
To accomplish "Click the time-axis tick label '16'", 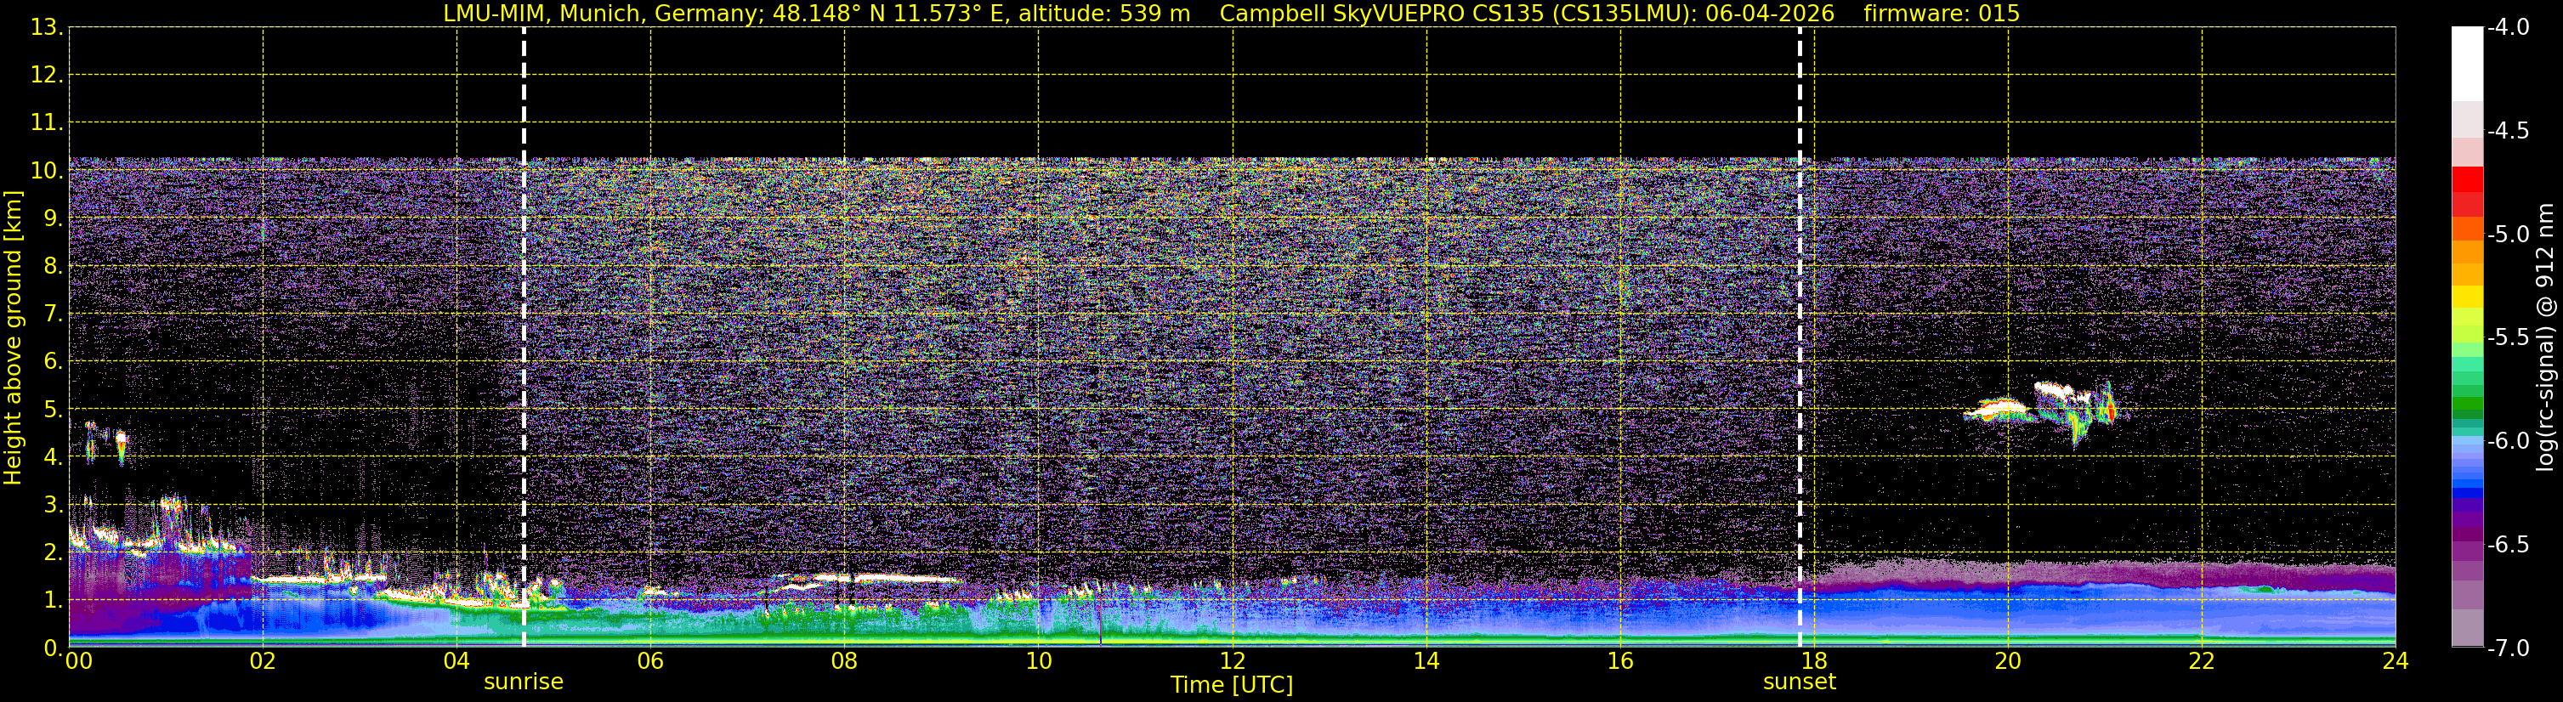I will coord(1619,661).
